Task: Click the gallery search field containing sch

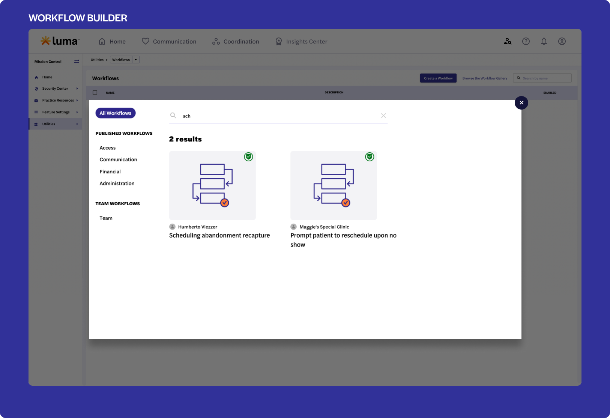Action: tap(278, 116)
